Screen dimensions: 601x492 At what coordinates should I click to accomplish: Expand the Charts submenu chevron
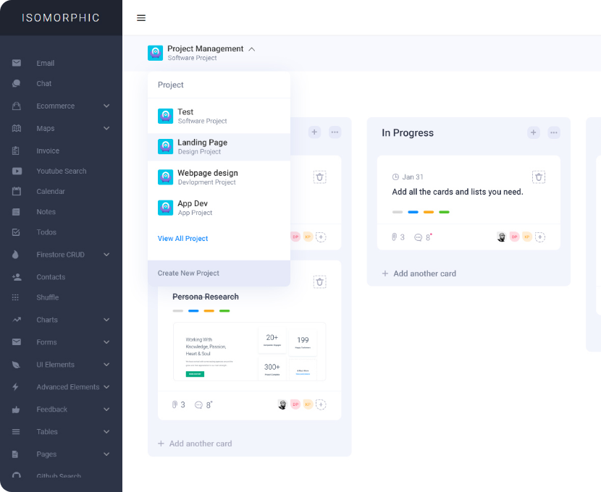106,319
